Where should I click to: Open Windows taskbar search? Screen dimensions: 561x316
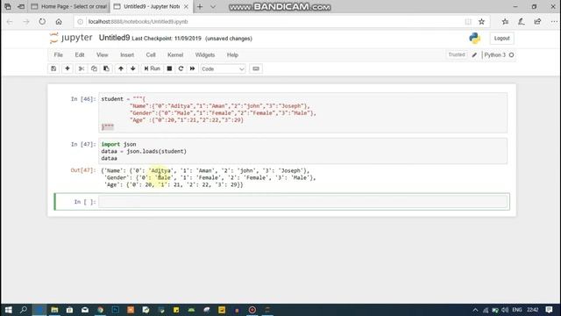(24, 310)
